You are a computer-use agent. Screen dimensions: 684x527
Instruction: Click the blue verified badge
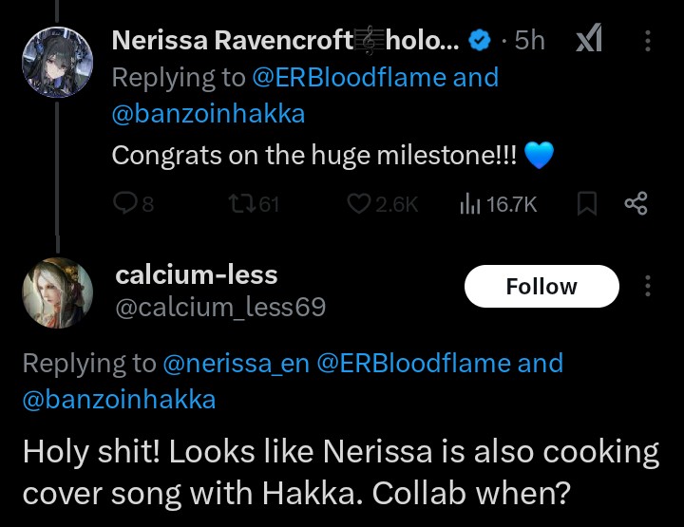click(480, 41)
